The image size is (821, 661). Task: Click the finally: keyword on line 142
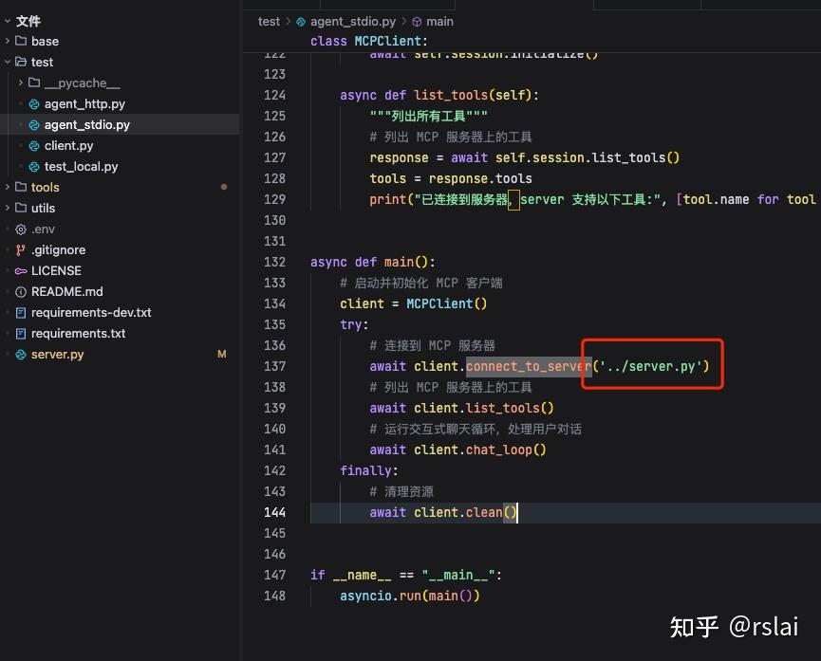pyautogui.click(x=368, y=470)
